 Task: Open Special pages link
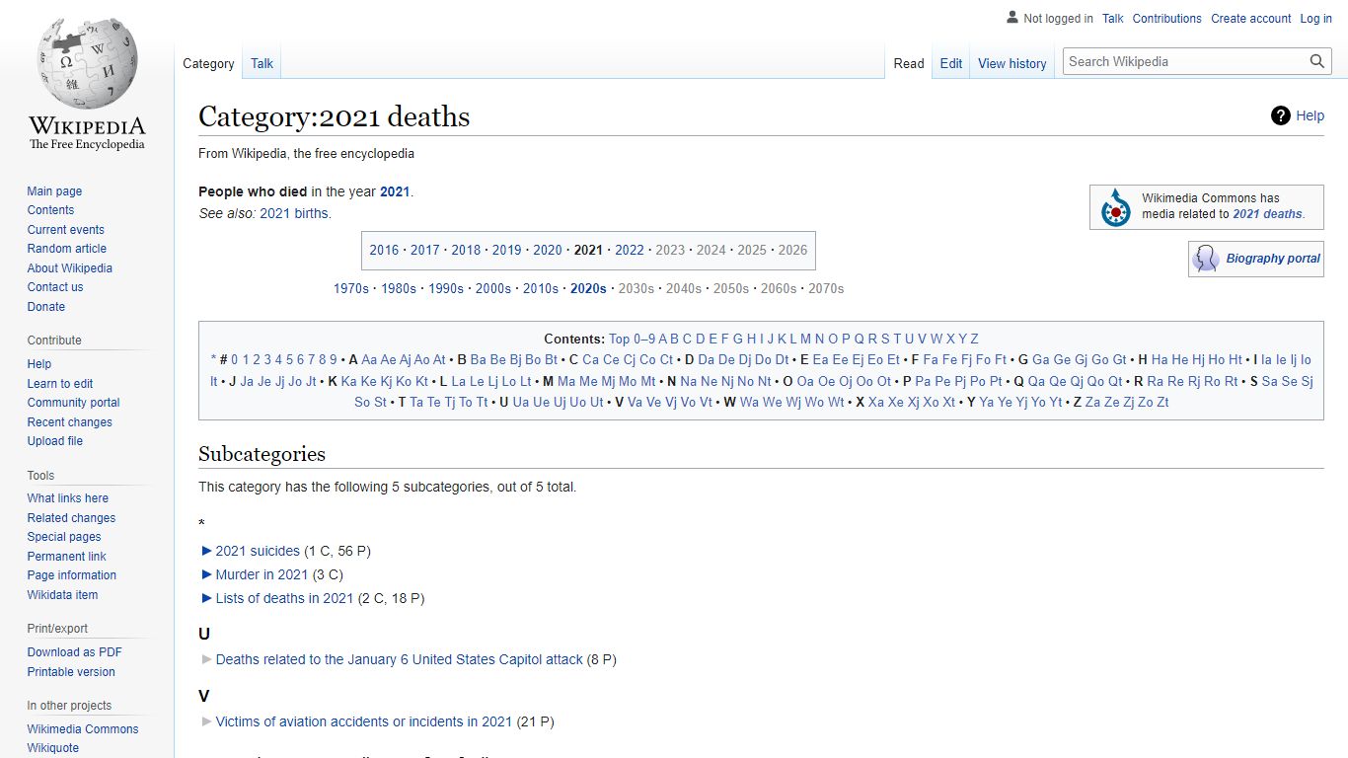(x=64, y=537)
